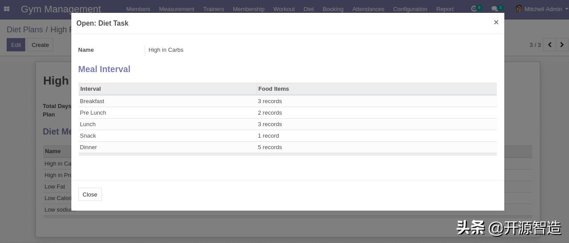Click the Diet Plans breadcrumb link
Viewport: 569px width, 243px height.
coord(25,30)
